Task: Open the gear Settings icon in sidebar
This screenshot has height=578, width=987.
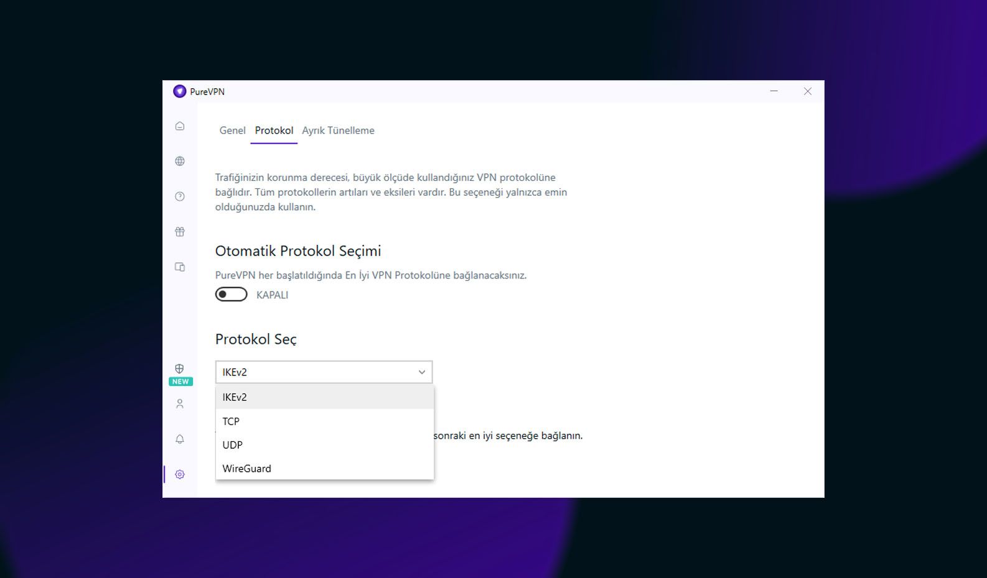Action: [x=180, y=474]
